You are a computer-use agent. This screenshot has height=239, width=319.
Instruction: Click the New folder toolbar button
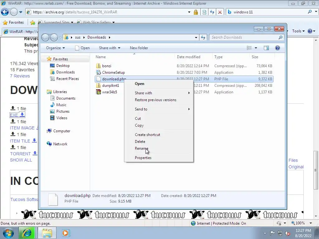click(139, 48)
